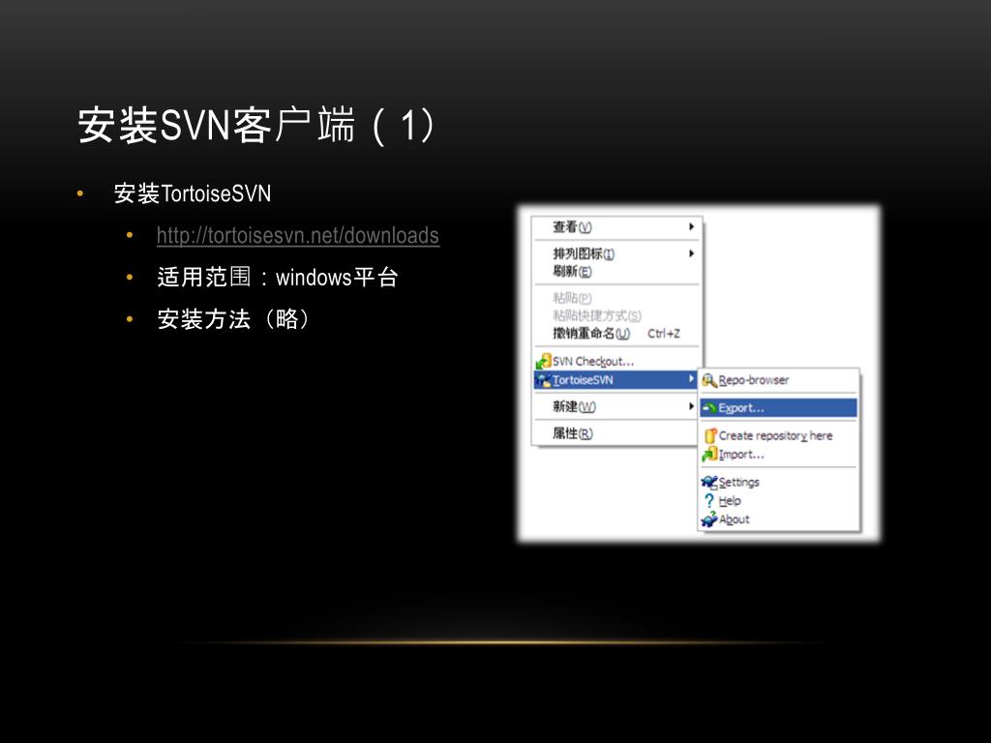Click the Ctrl+Z shortcut text
The width and height of the screenshot is (991, 743).
coord(664,334)
